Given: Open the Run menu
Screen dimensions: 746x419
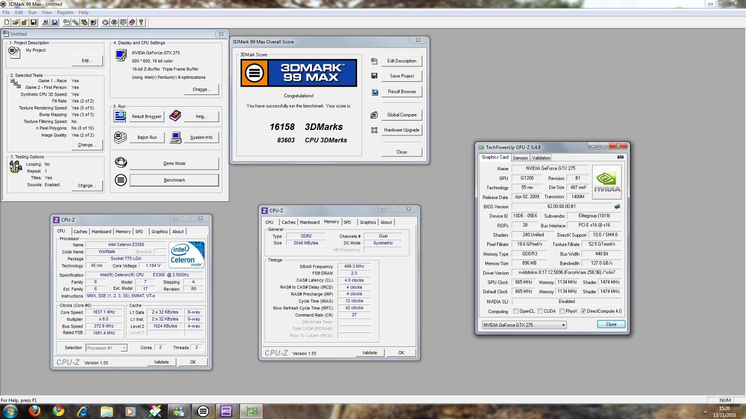Looking at the screenshot, I should (x=32, y=12).
